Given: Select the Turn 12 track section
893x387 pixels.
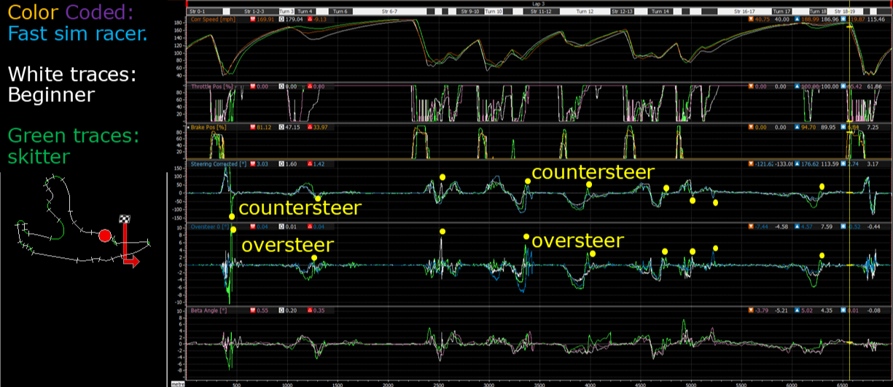Looking at the screenshot, I should [x=585, y=12].
